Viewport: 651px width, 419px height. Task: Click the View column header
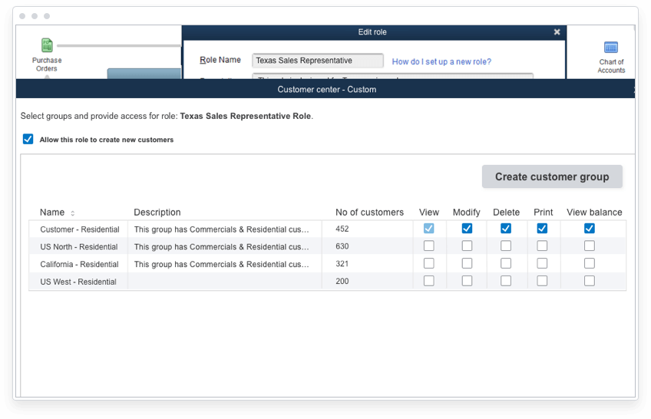429,213
